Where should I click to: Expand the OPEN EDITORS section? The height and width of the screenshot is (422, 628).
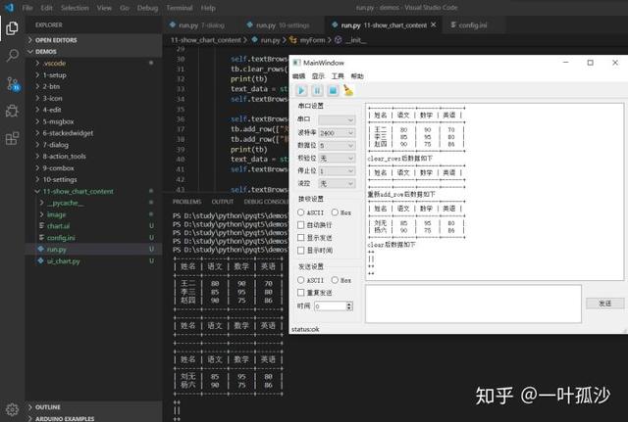94,40
